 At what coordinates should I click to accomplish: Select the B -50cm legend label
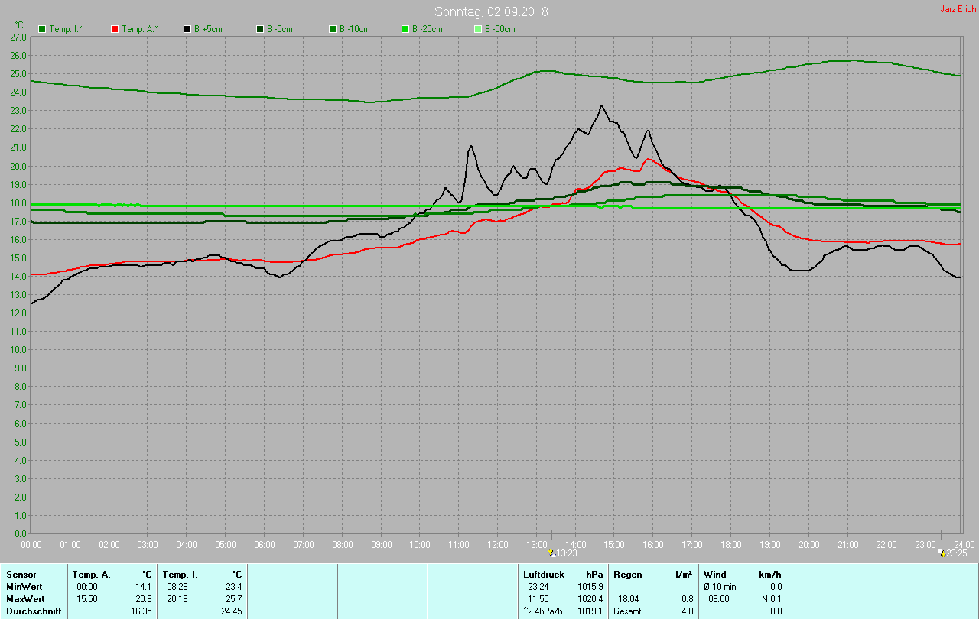499,29
